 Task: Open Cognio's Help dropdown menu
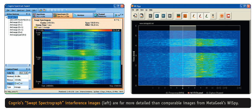pyautogui.click(x=34, y=10)
